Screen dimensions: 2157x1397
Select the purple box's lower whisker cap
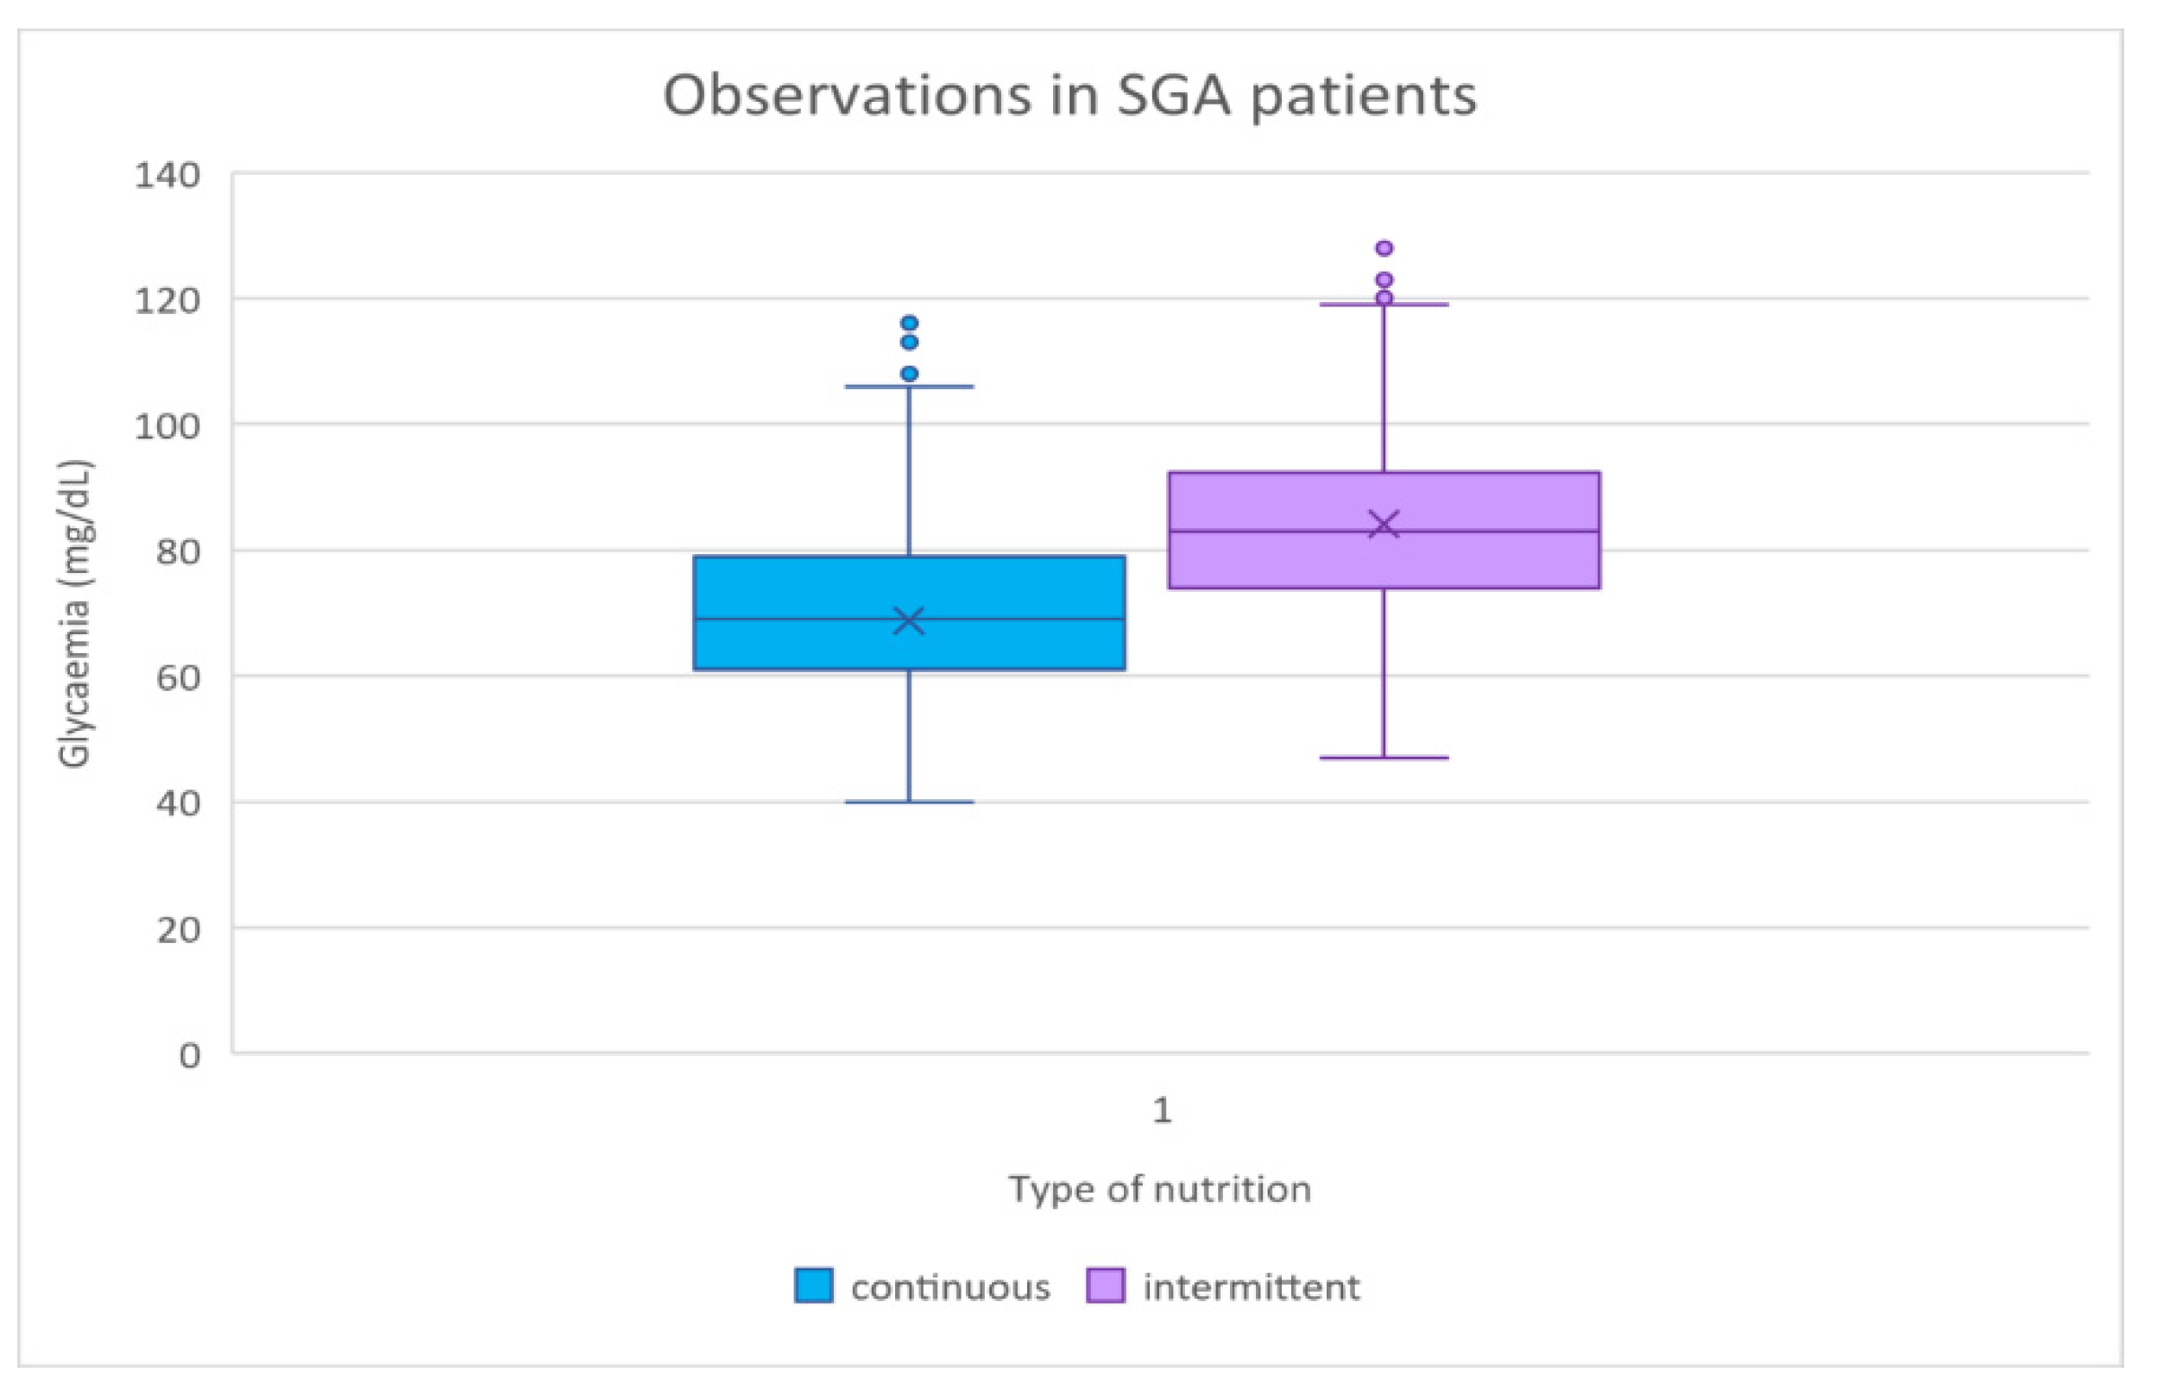(1384, 758)
